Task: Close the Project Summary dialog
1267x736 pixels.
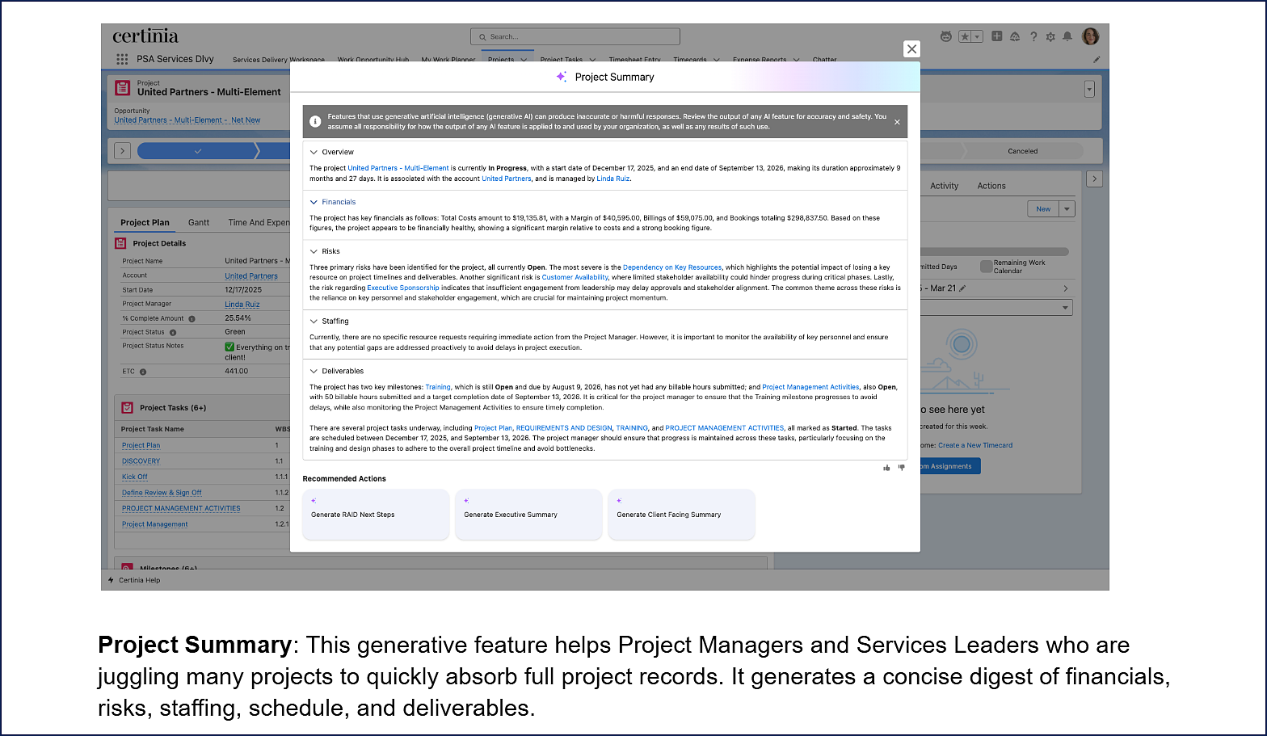Action: (911, 49)
